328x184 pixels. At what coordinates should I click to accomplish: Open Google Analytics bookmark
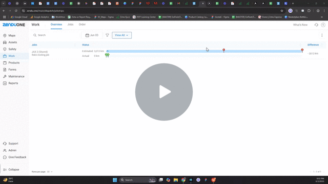(40, 17)
